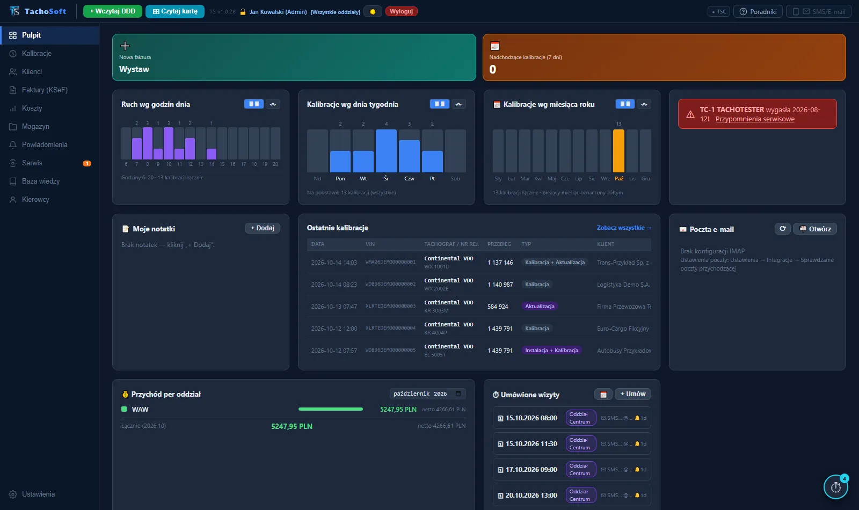Click the green WAW branch color square
Viewport: 859px width, 510px height.
[x=124, y=409]
